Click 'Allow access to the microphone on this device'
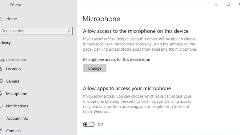 click(136, 31)
